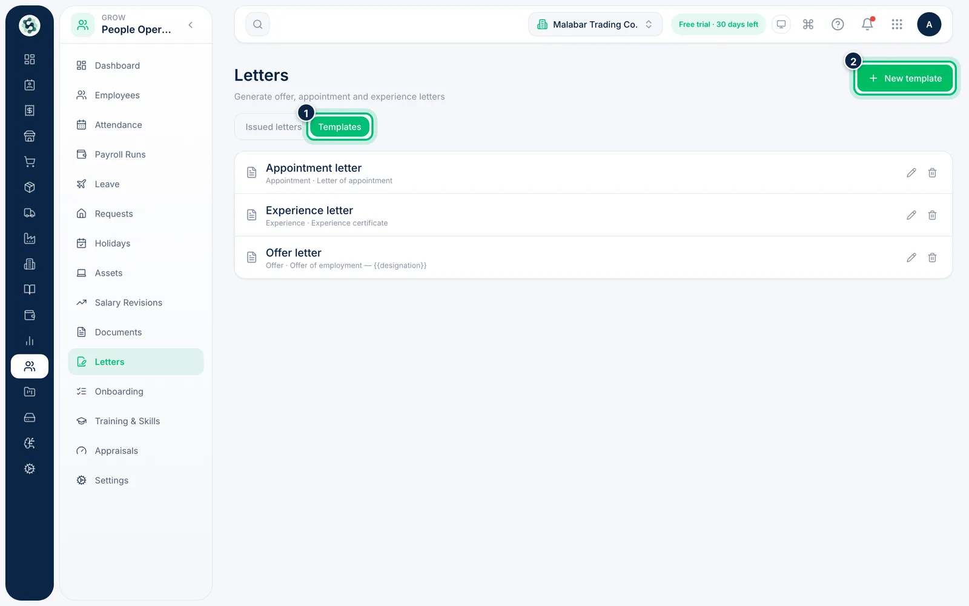Open Requests in the sidebar

[136, 214]
